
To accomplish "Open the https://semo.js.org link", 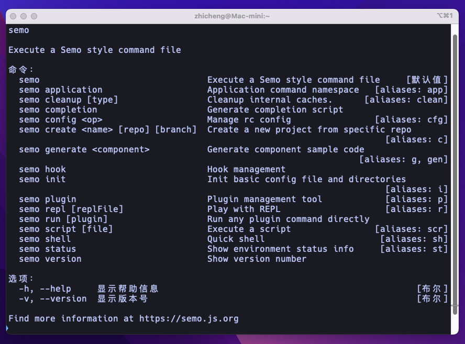I will click(189, 318).
